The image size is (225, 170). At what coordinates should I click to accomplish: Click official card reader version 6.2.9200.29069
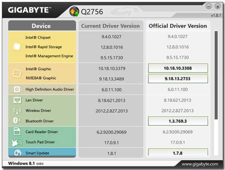178,132
